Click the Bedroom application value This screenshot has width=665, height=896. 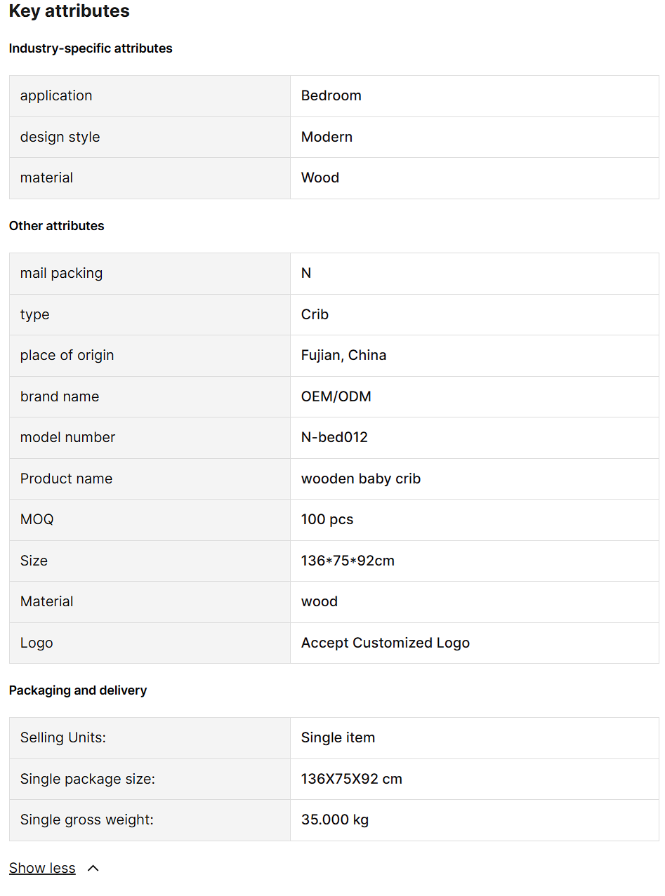331,95
